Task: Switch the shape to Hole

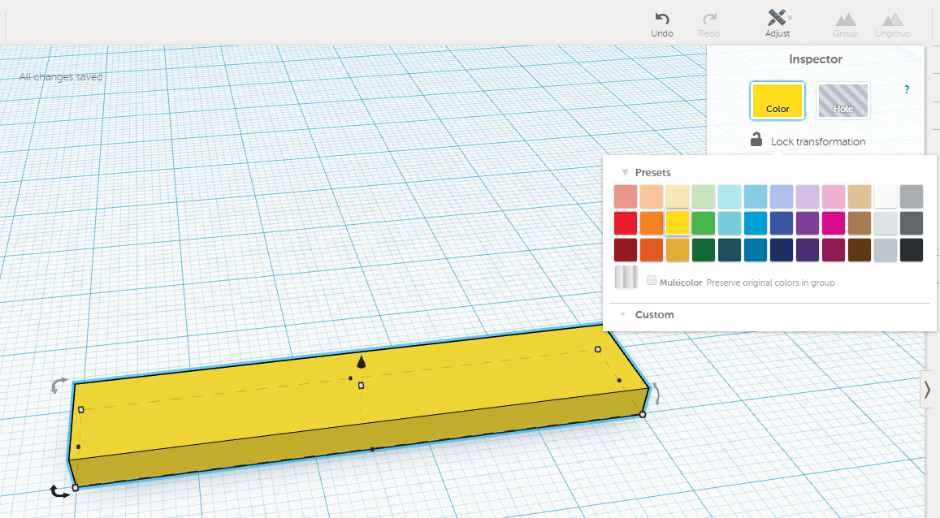Action: (843, 101)
